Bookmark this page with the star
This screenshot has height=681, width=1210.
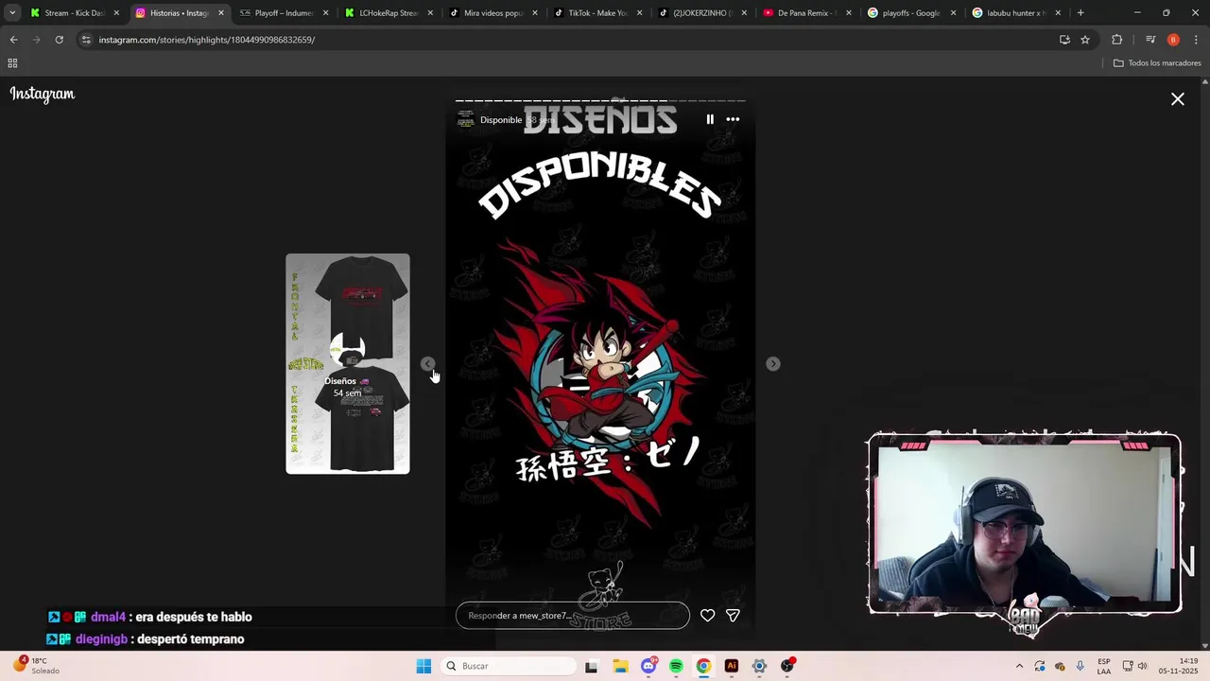coord(1085,40)
